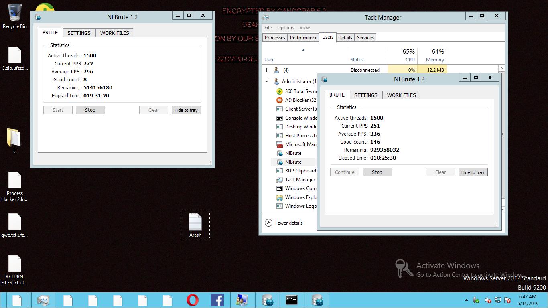This screenshot has width=548, height=308.
Task: Select the C.zip.ufzzd desktop file
Action: click(x=15, y=59)
